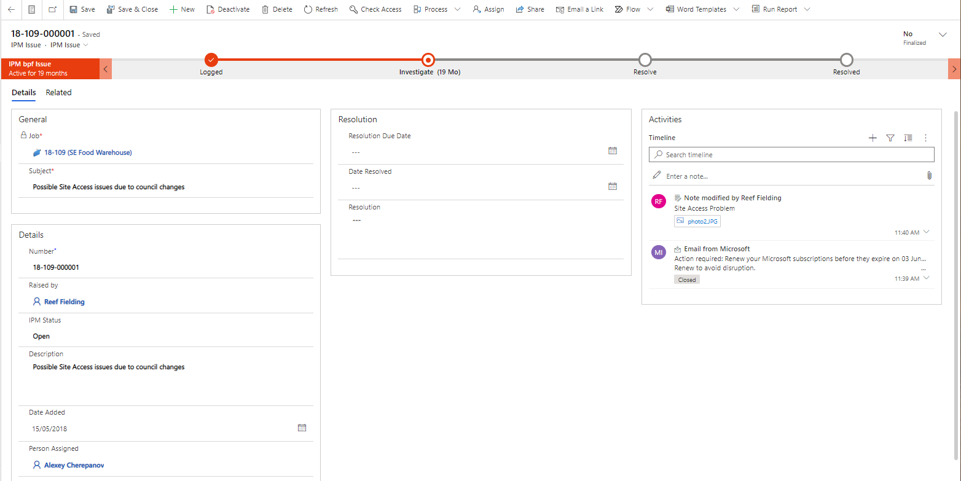Click inside the Search timeline field
This screenshot has width=961, height=481.
click(x=791, y=154)
